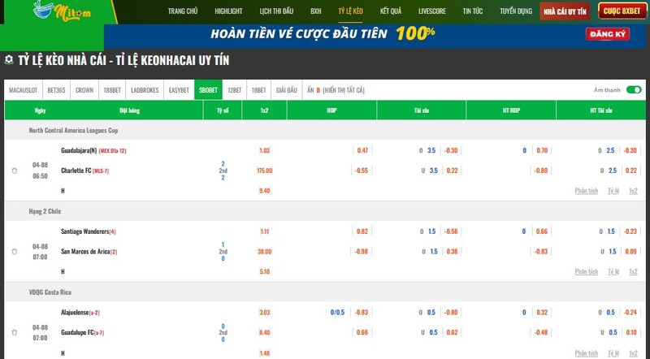
Task: Open the Giải Đấu league filter
Action: tap(287, 90)
